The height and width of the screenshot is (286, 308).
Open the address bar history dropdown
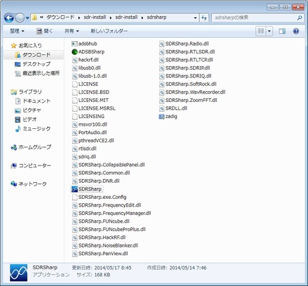click(195, 18)
